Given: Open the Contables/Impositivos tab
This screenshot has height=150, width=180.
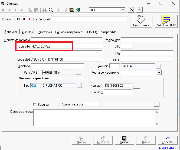Looking at the screenshot, I should pyautogui.click(x=69, y=32).
